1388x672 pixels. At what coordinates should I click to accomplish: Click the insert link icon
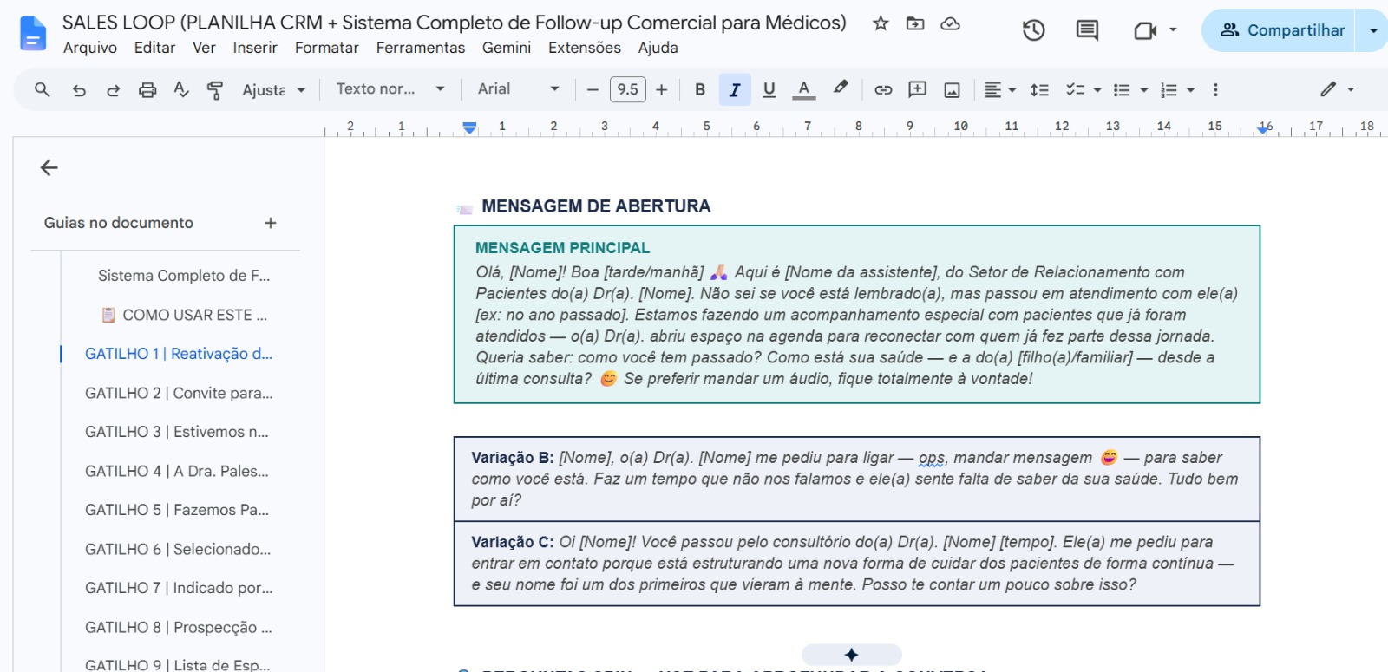pos(883,89)
